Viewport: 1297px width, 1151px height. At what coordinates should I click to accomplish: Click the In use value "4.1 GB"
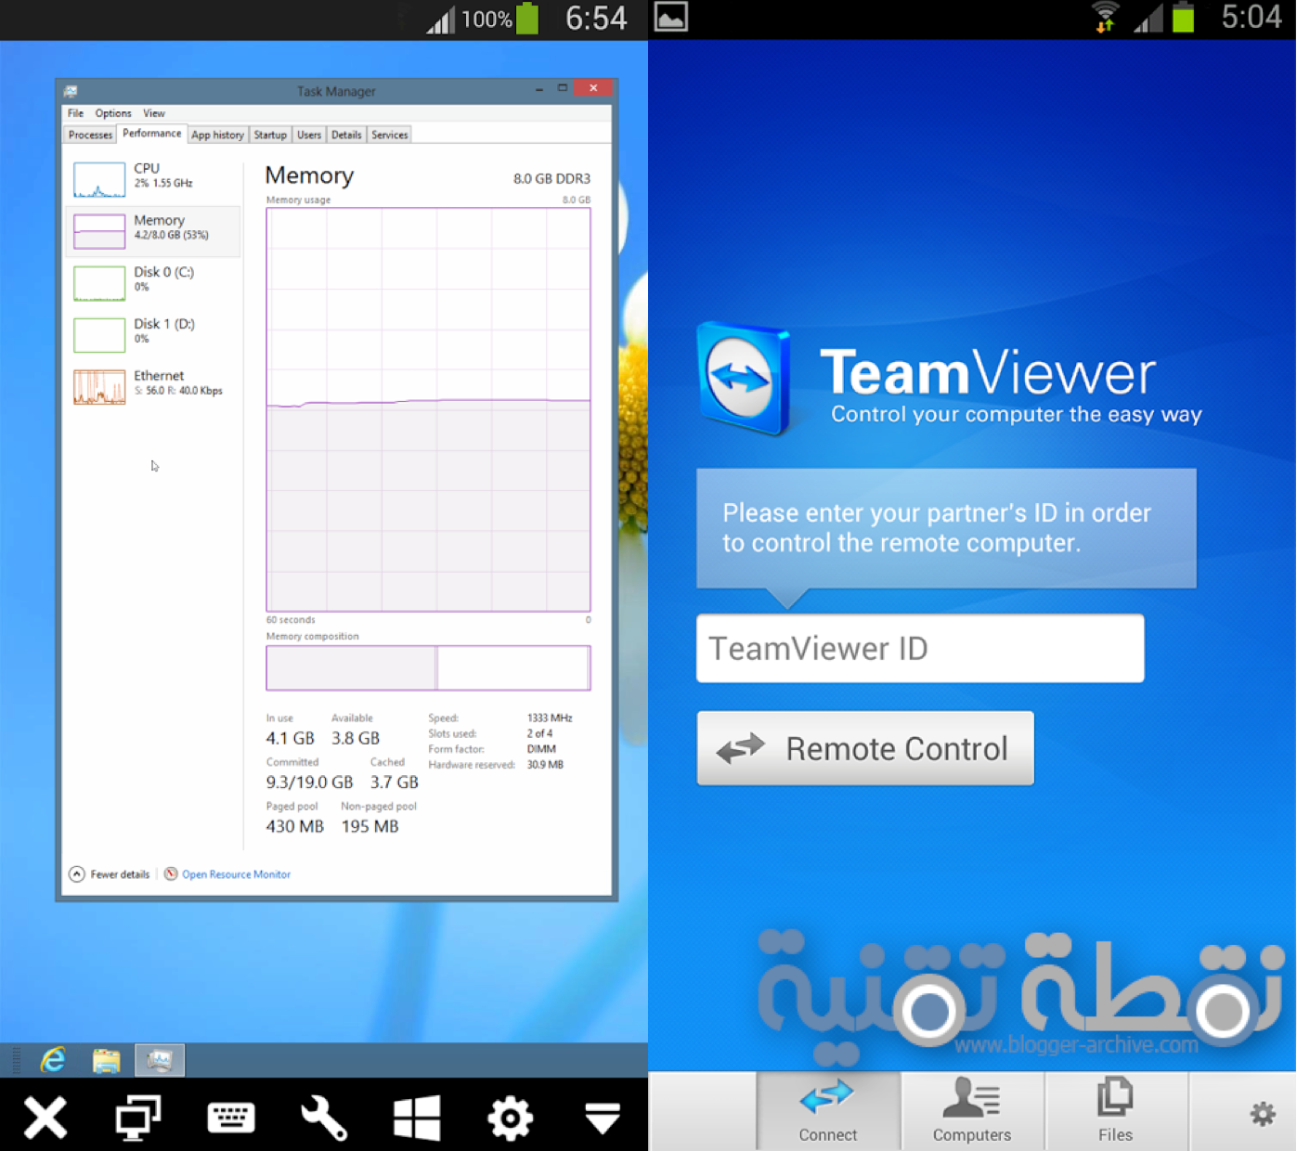tap(290, 739)
